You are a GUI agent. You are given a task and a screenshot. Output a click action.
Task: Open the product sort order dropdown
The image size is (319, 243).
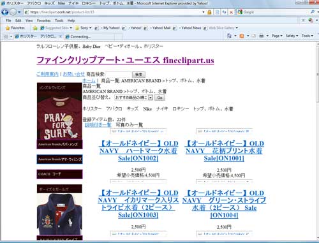point(133,98)
